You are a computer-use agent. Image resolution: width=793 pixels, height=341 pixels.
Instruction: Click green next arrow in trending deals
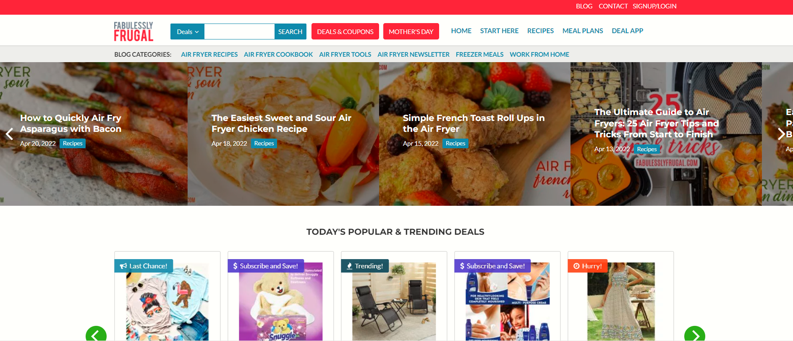coord(695,334)
